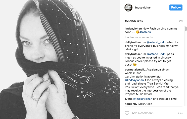
Task: Open the post's black and white photo
Action: tap(60, 59)
